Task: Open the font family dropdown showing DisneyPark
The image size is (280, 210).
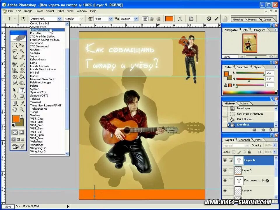Action: [x=60, y=19]
